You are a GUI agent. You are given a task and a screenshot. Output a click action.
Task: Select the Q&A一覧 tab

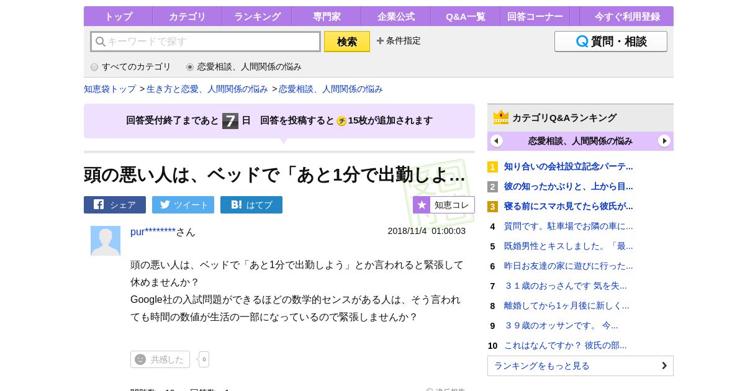(465, 16)
